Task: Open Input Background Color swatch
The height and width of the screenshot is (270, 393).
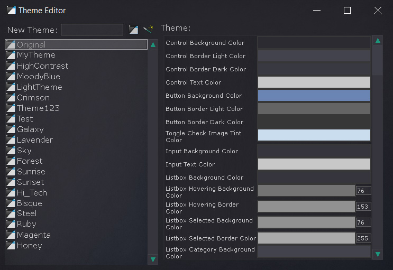Action: (314, 151)
